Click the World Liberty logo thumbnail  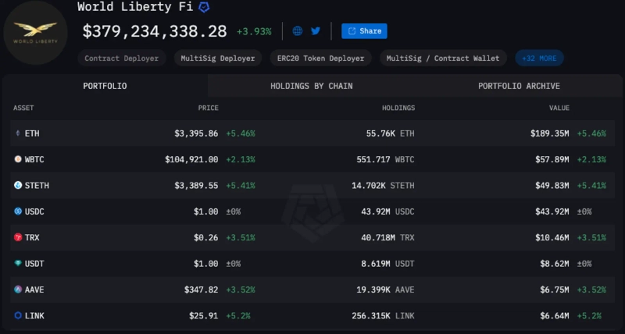35,34
